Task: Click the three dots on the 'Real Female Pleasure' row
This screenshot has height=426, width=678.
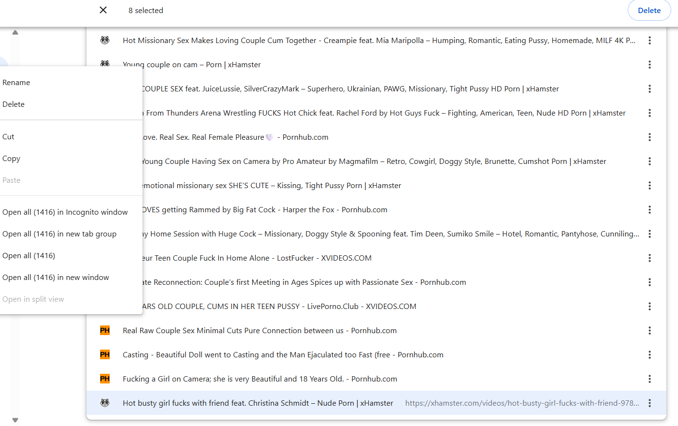Action: coord(649,137)
